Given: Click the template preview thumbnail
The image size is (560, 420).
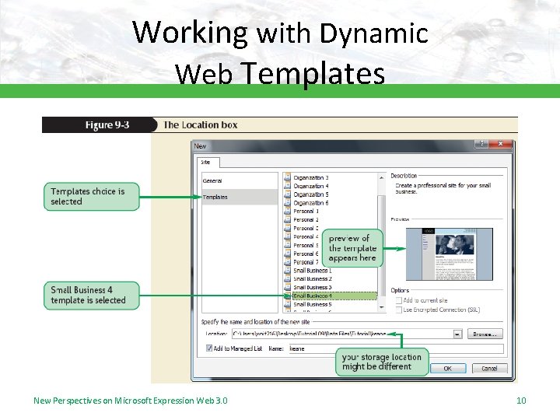Looking at the screenshot, I should pyautogui.click(x=450, y=254).
